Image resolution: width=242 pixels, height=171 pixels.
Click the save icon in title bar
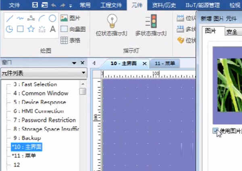(35, 5)
